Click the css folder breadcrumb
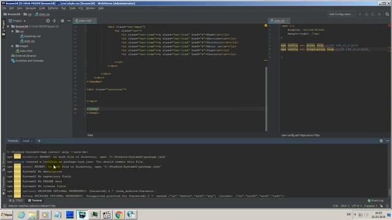This screenshot has width=392, height=220. tap(28, 14)
